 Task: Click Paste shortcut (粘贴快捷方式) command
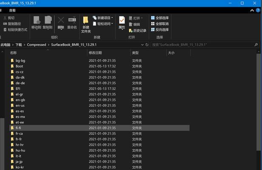point(15,30)
